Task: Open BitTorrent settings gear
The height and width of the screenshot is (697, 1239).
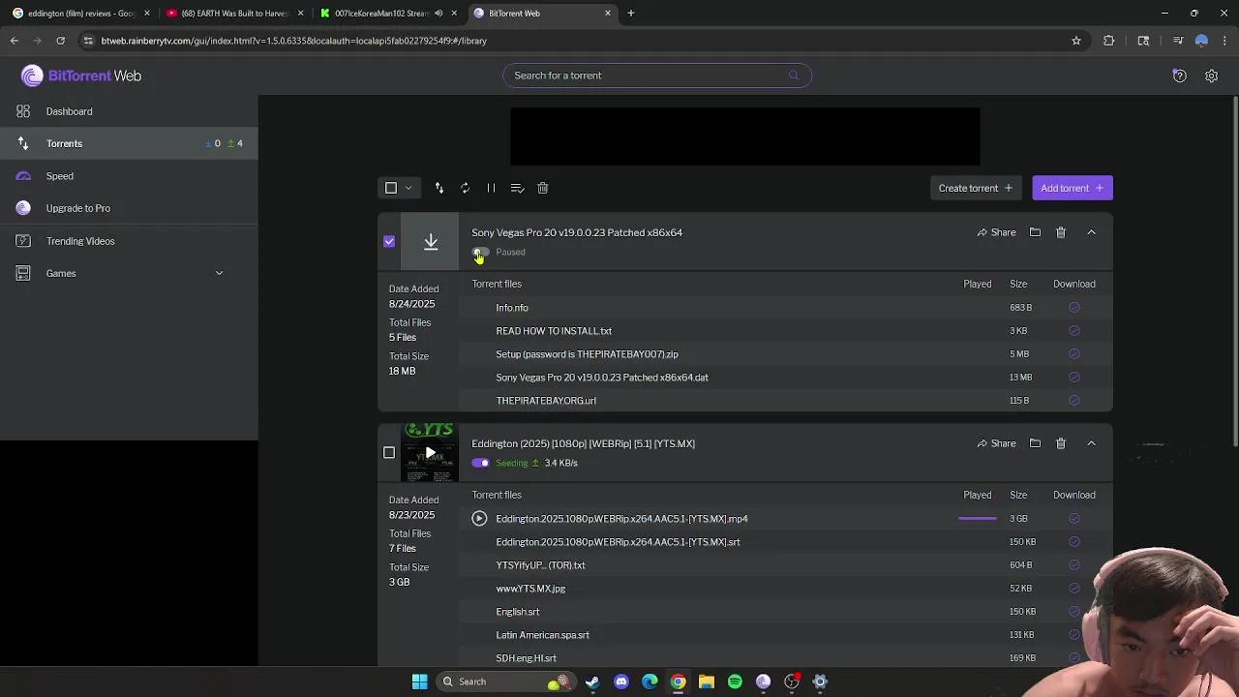Action: coord(1211,76)
